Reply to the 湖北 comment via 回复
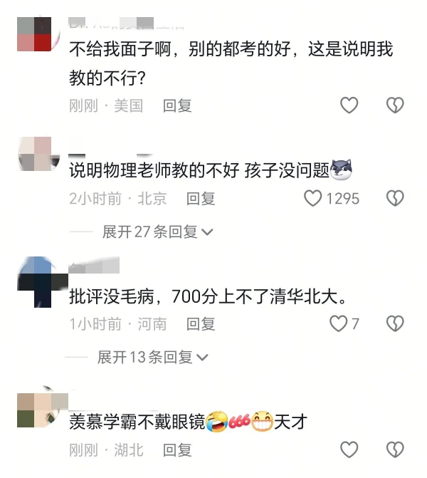This screenshot has height=478, width=427. pos(177,450)
